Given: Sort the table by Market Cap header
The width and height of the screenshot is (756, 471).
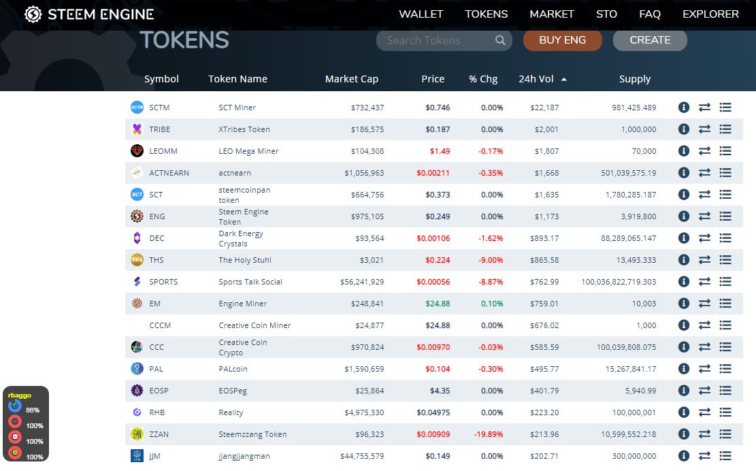Looking at the screenshot, I should point(351,79).
